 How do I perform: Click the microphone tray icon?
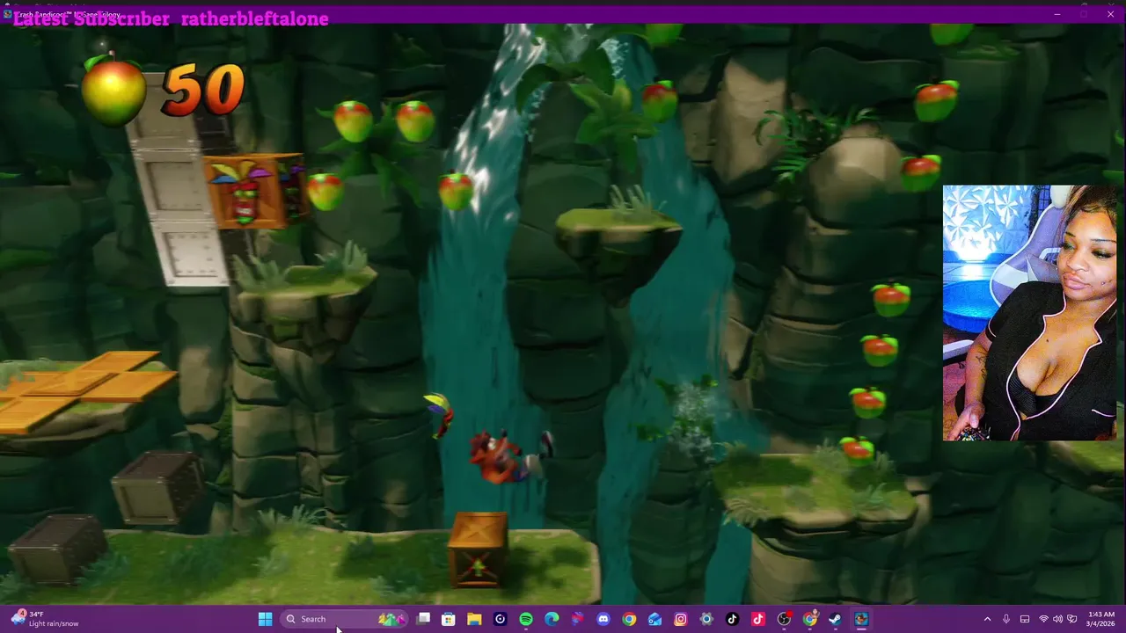point(1006,619)
